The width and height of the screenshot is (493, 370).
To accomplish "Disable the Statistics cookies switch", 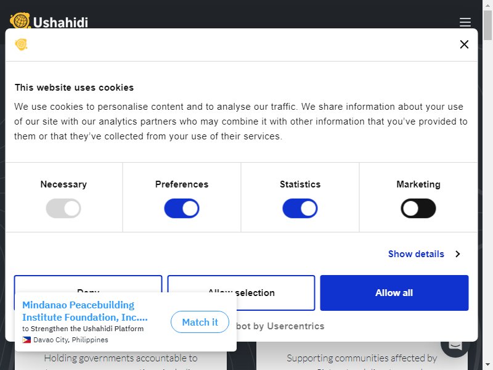I will point(300,208).
